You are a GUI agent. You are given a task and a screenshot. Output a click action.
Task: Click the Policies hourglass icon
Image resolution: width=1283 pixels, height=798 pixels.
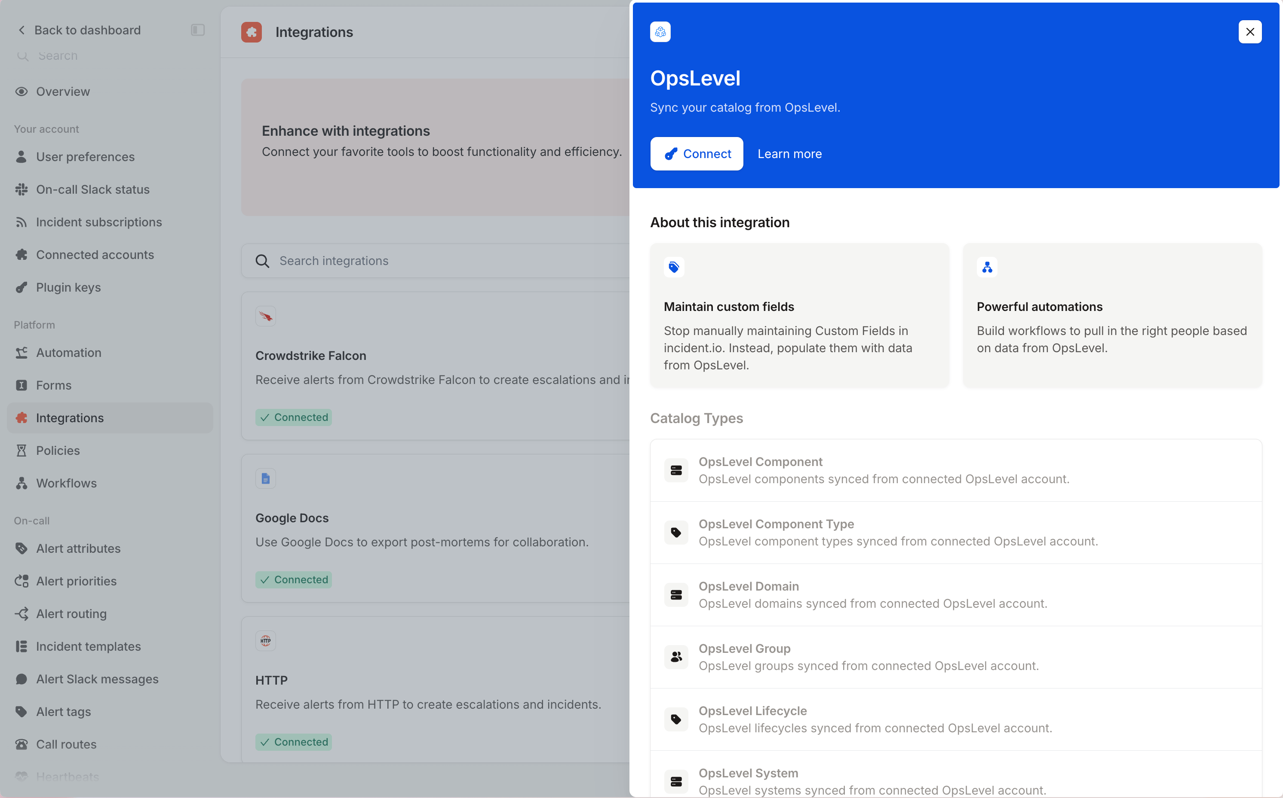pos(21,451)
